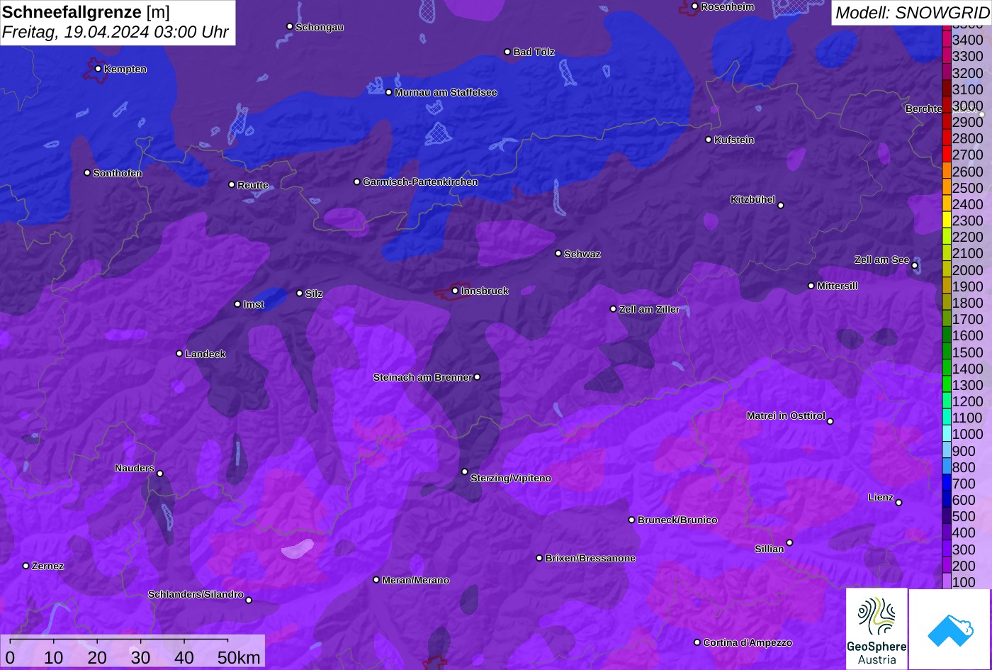Click the Innsbruck city marker dot
The image size is (992, 670).
coord(455,291)
